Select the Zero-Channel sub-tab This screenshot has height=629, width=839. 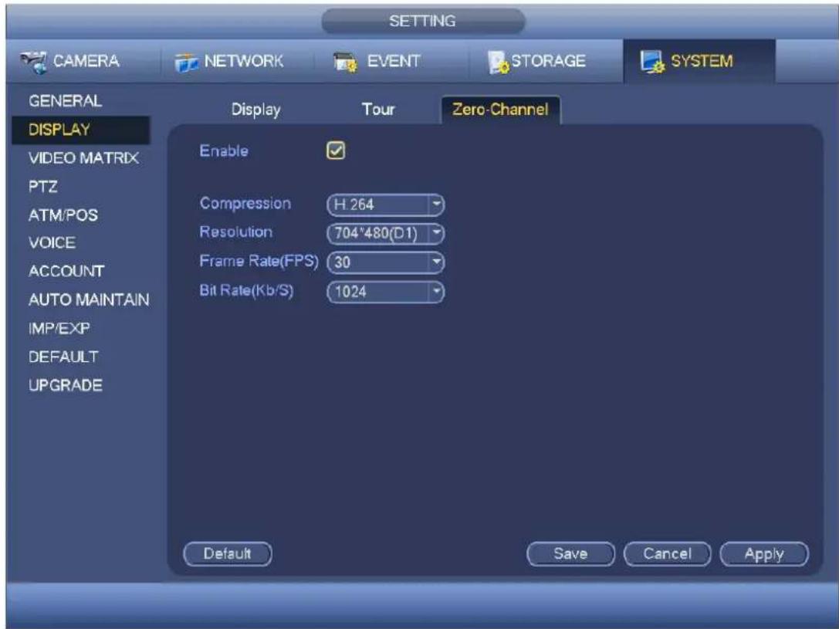coord(500,110)
